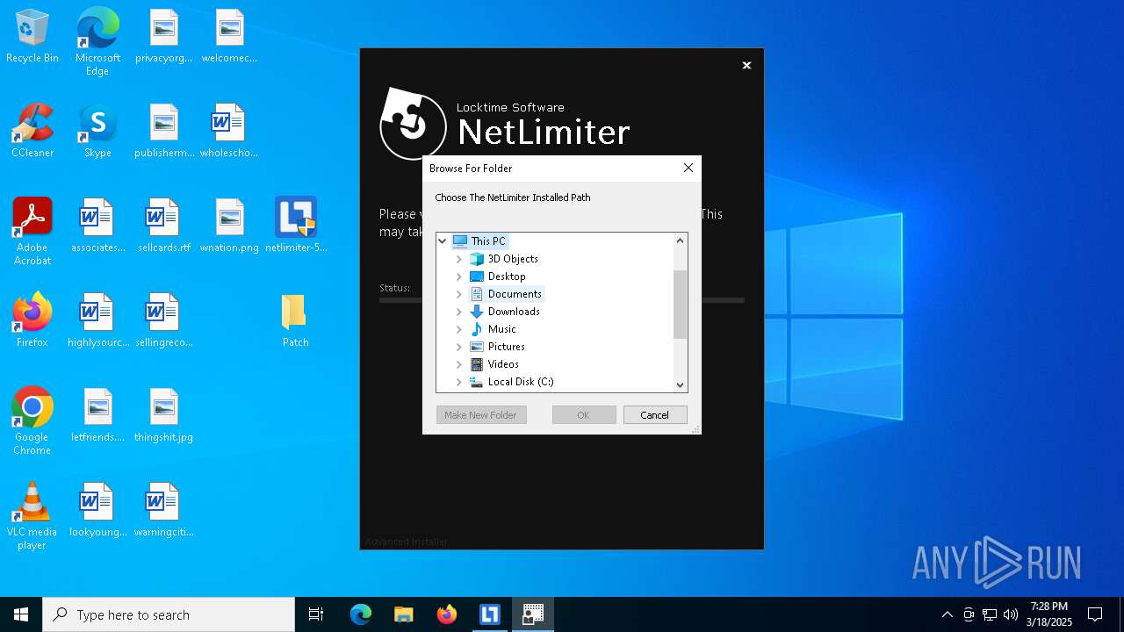
Task: Select letfriends image file on desktop
Action: coord(97,416)
